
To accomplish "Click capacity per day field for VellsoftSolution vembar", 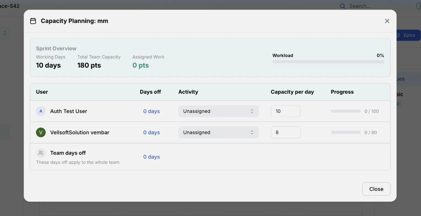I will tap(286, 132).
